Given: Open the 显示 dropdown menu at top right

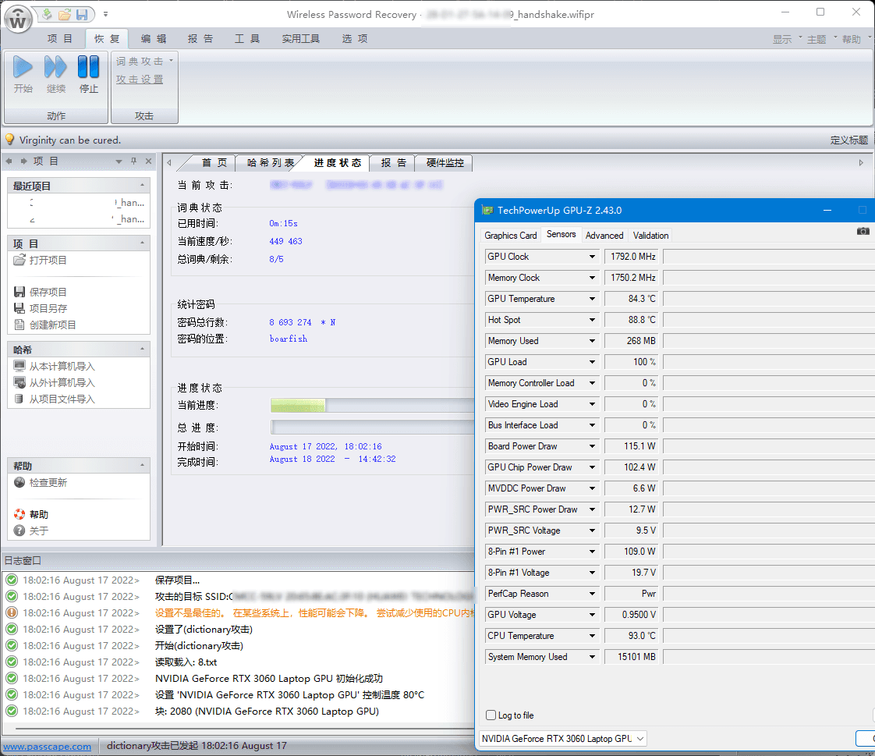Looking at the screenshot, I should tap(786, 39).
